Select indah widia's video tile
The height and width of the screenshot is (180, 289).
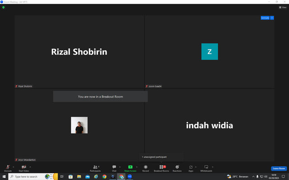coord(210,125)
